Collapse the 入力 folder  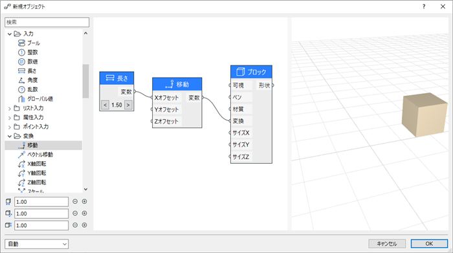pyautogui.click(x=10, y=34)
